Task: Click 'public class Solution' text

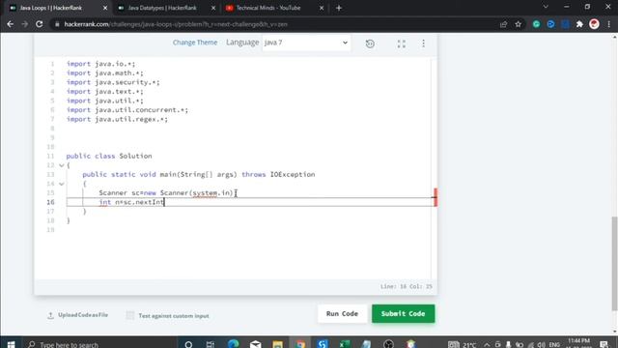Action: [109, 156]
